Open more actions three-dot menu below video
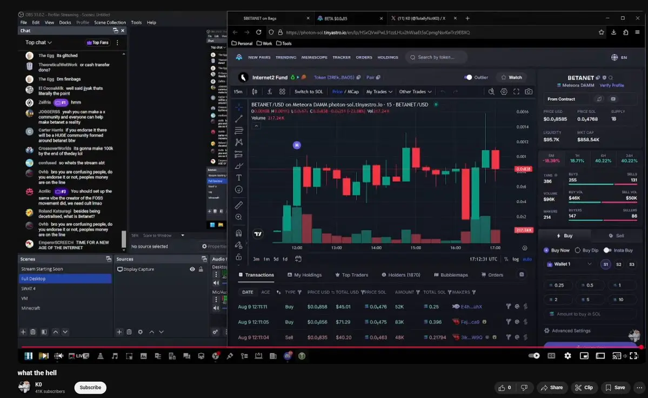Viewport: 648px width, 398px height. (639, 388)
